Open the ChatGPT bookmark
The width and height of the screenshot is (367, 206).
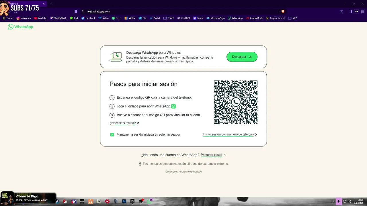coord(184,18)
